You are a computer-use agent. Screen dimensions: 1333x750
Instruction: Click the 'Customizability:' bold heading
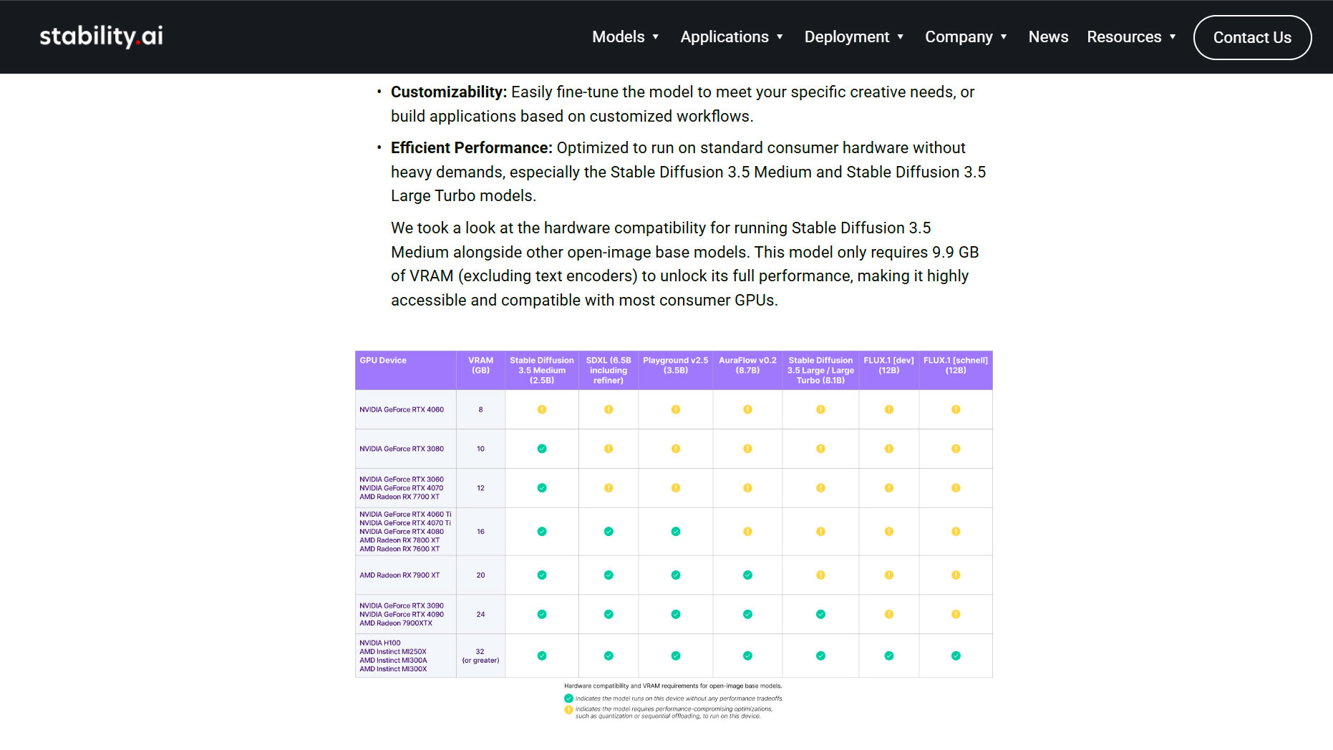click(449, 92)
